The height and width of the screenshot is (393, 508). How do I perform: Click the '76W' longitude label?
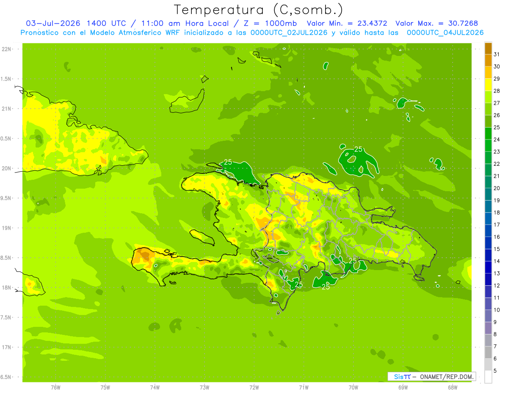55,387
